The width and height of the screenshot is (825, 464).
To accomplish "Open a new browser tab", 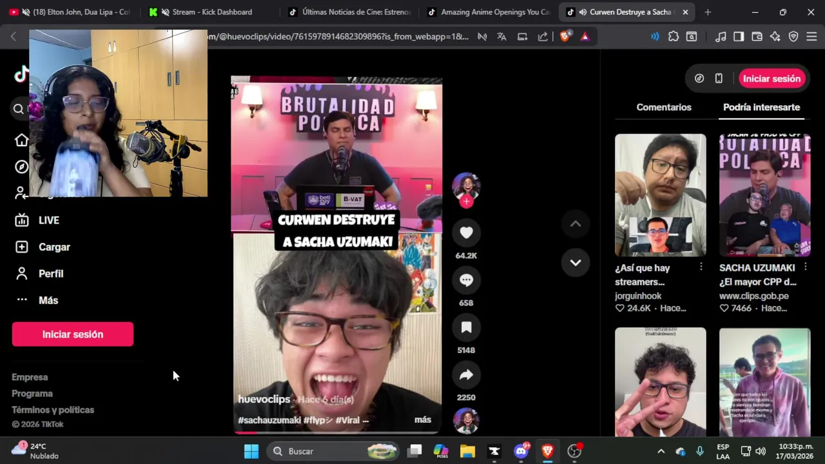I will point(708,12).
